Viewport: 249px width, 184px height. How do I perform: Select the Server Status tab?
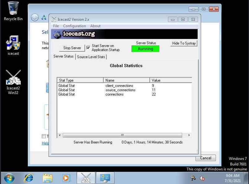click(x=63, y=56)
